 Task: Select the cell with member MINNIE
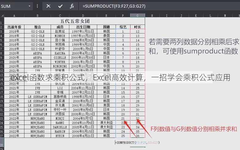click(60, 36)
